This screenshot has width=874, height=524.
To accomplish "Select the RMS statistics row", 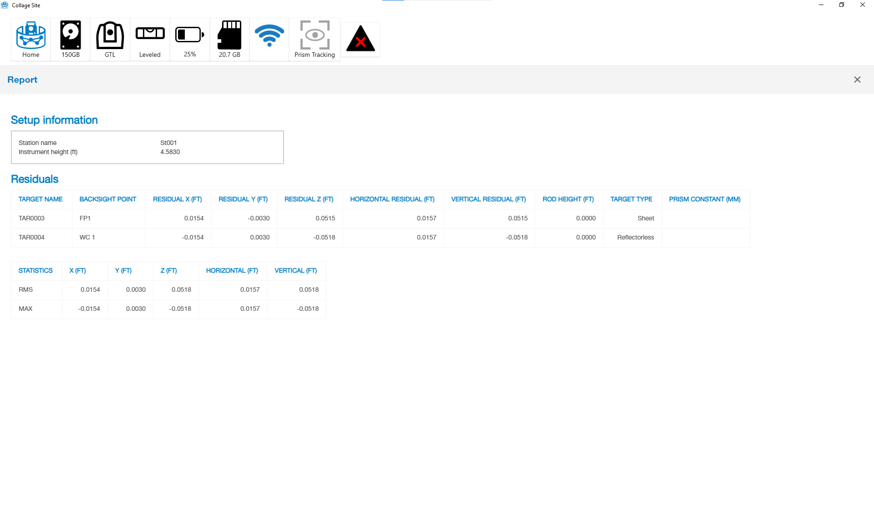I will pyautogui.click(x=26, y=289).
